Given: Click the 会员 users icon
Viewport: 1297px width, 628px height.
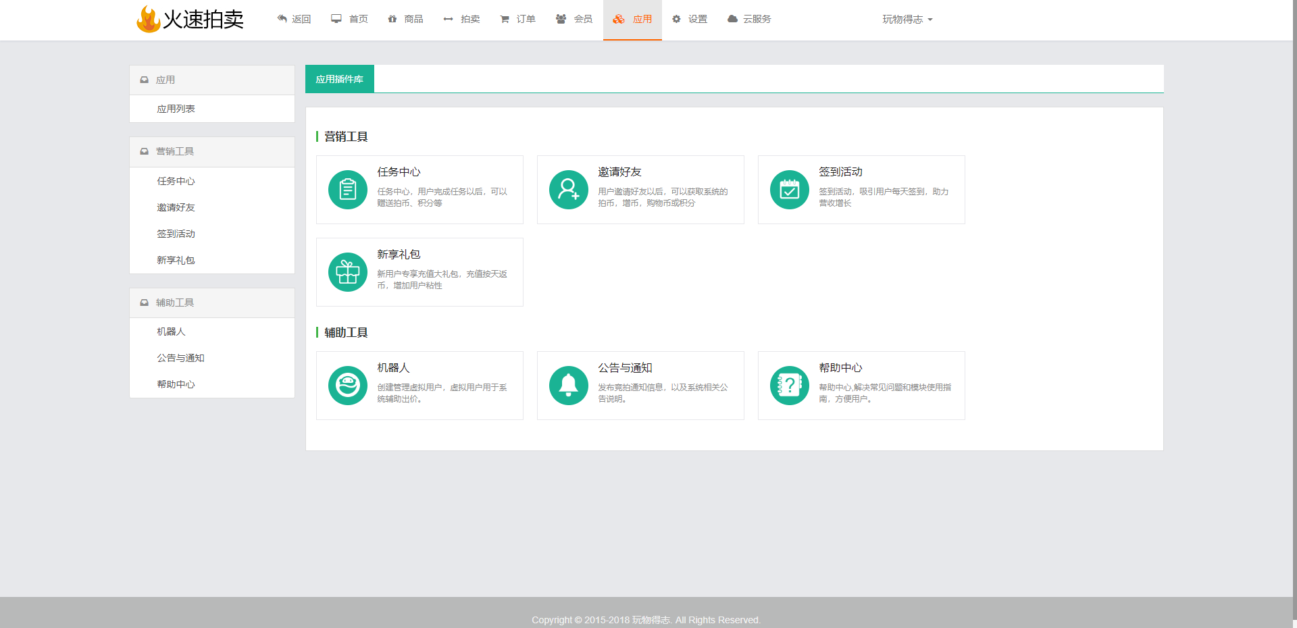Looking at the screenshot, I should pyautogui.click(x=561, y=19).
